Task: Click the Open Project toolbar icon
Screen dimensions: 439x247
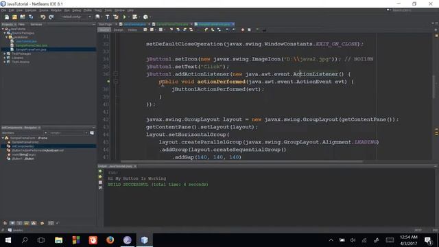Action: (x=23, y=17)
